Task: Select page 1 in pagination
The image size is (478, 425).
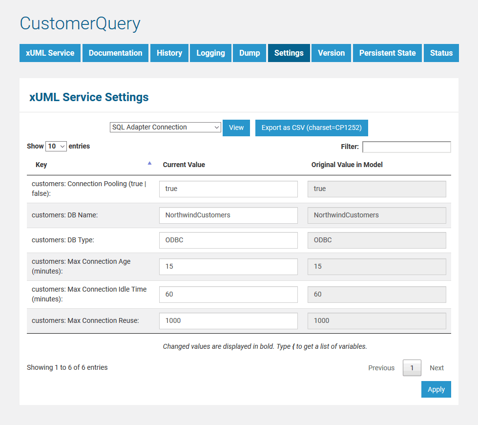Action: (x=412, y=368)
